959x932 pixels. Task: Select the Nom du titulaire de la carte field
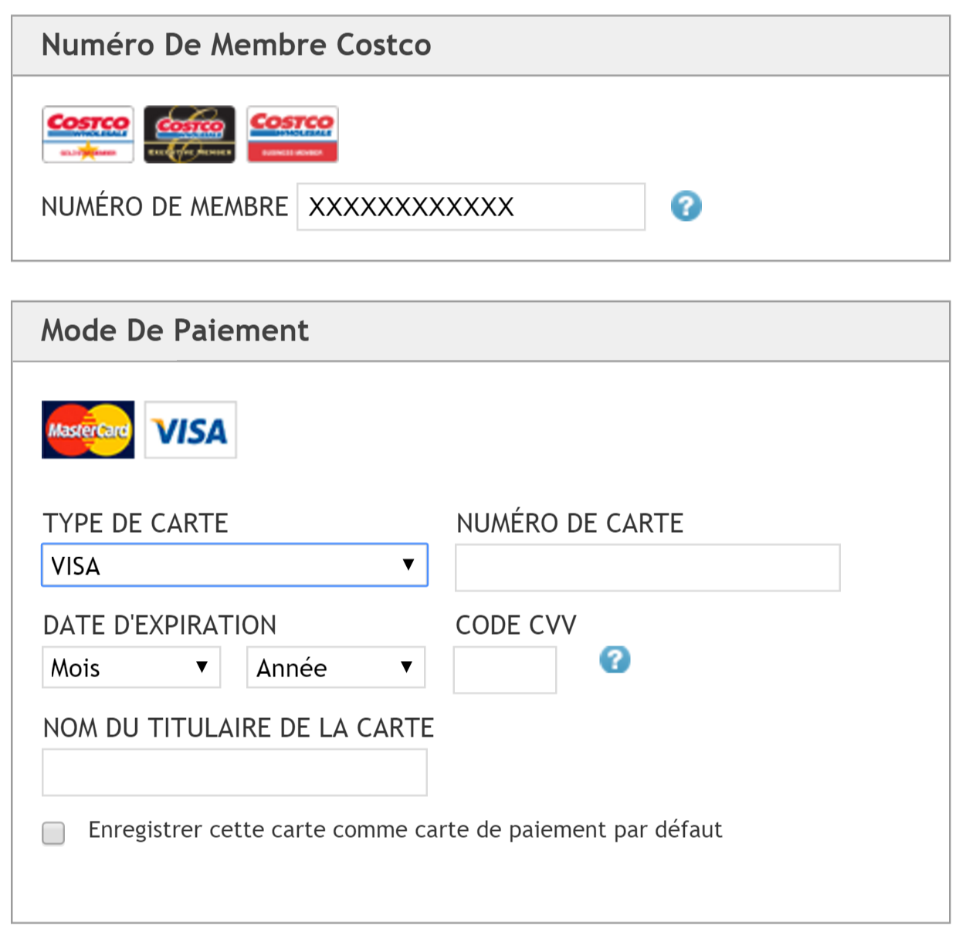[x=235, y=772]
